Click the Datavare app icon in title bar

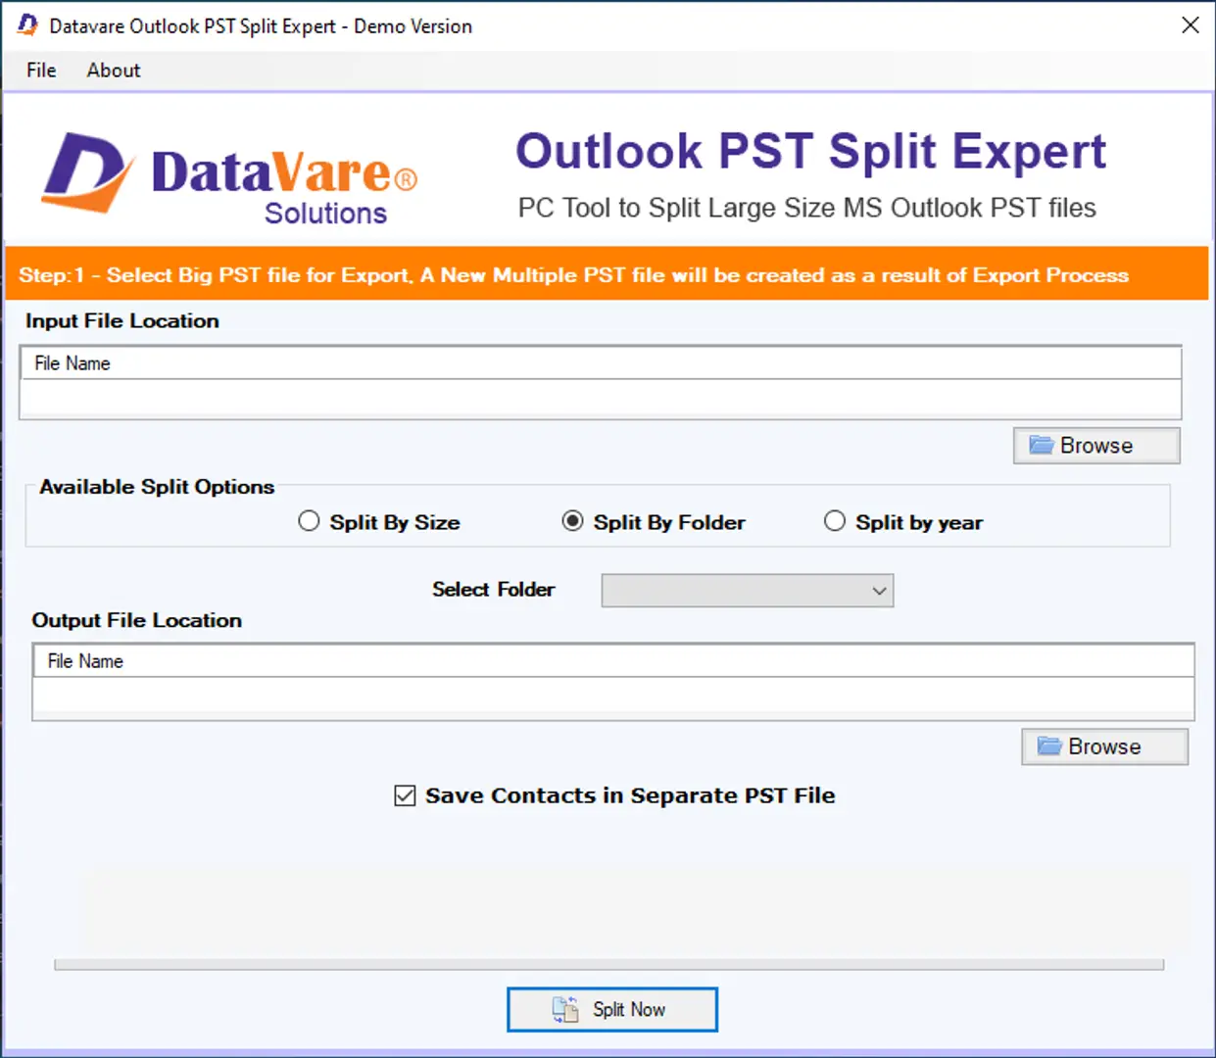pyautogui.click(x=27, y=25)
